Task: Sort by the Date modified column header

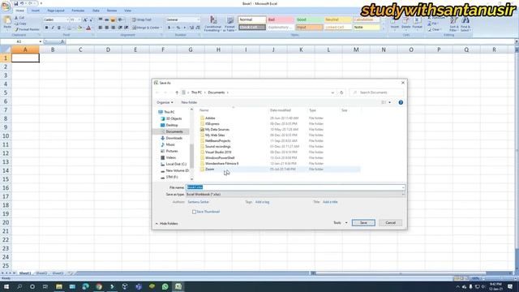Action: (x=281, y=110)
